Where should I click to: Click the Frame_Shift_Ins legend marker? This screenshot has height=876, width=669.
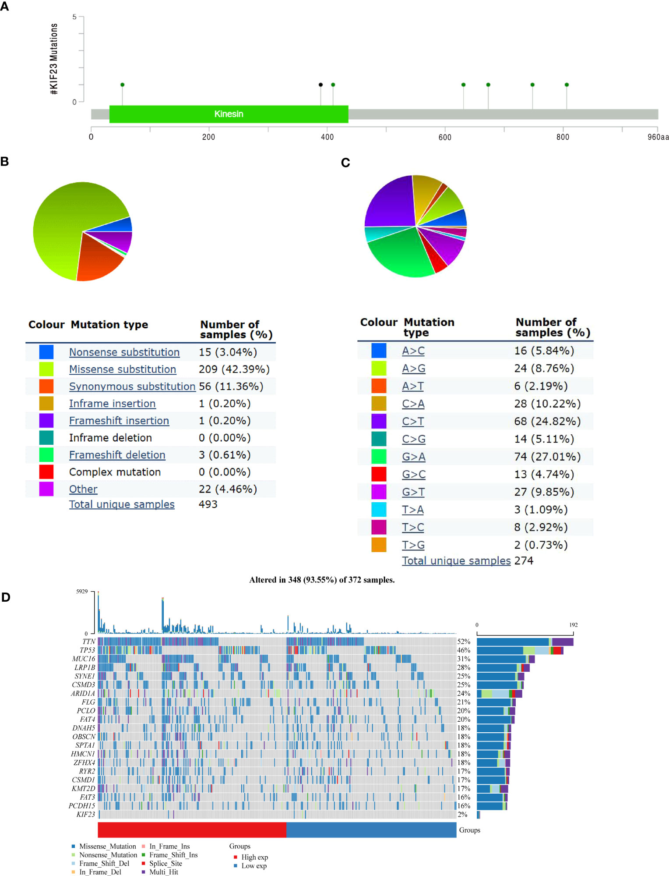coord(143,855)
